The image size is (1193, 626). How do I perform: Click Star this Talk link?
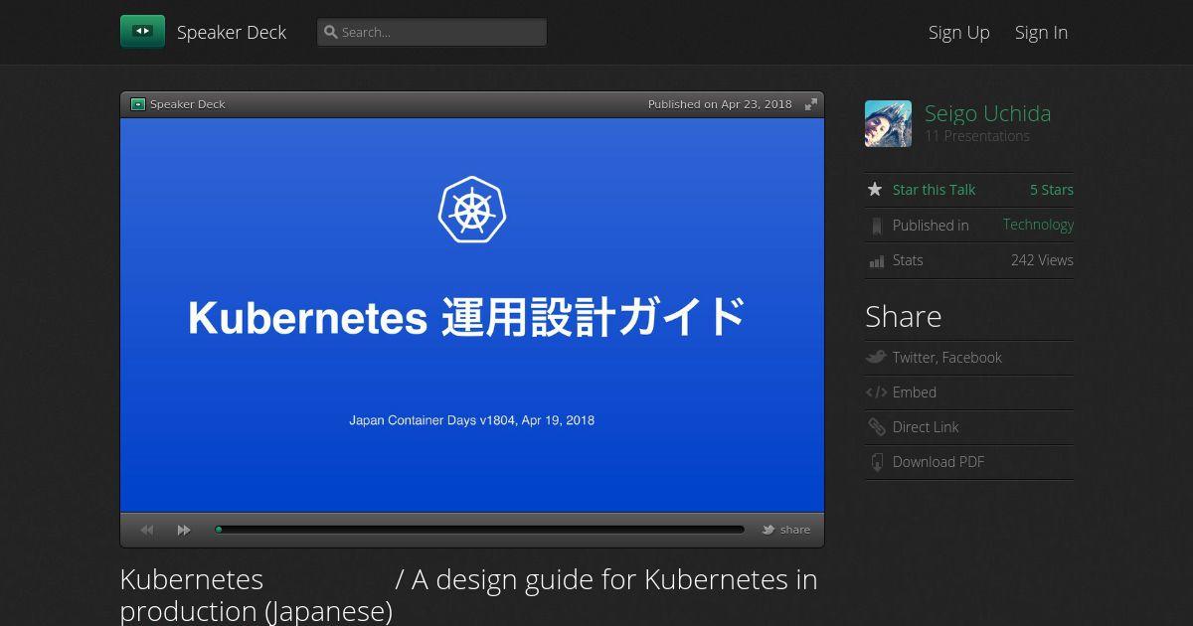pos(934,190)
